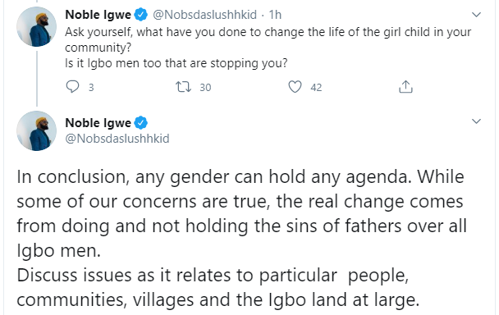The height and width of the screenshot is (315, 499).
Task: Open Noble Igwe name in first tweet
Action: 98,15
